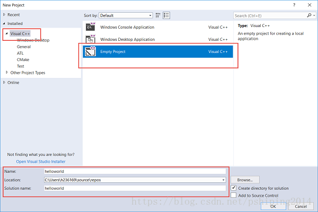The height and width of the screenshot is (212, 318).
Task: Expand Other Project Types node
Action: 7,73
